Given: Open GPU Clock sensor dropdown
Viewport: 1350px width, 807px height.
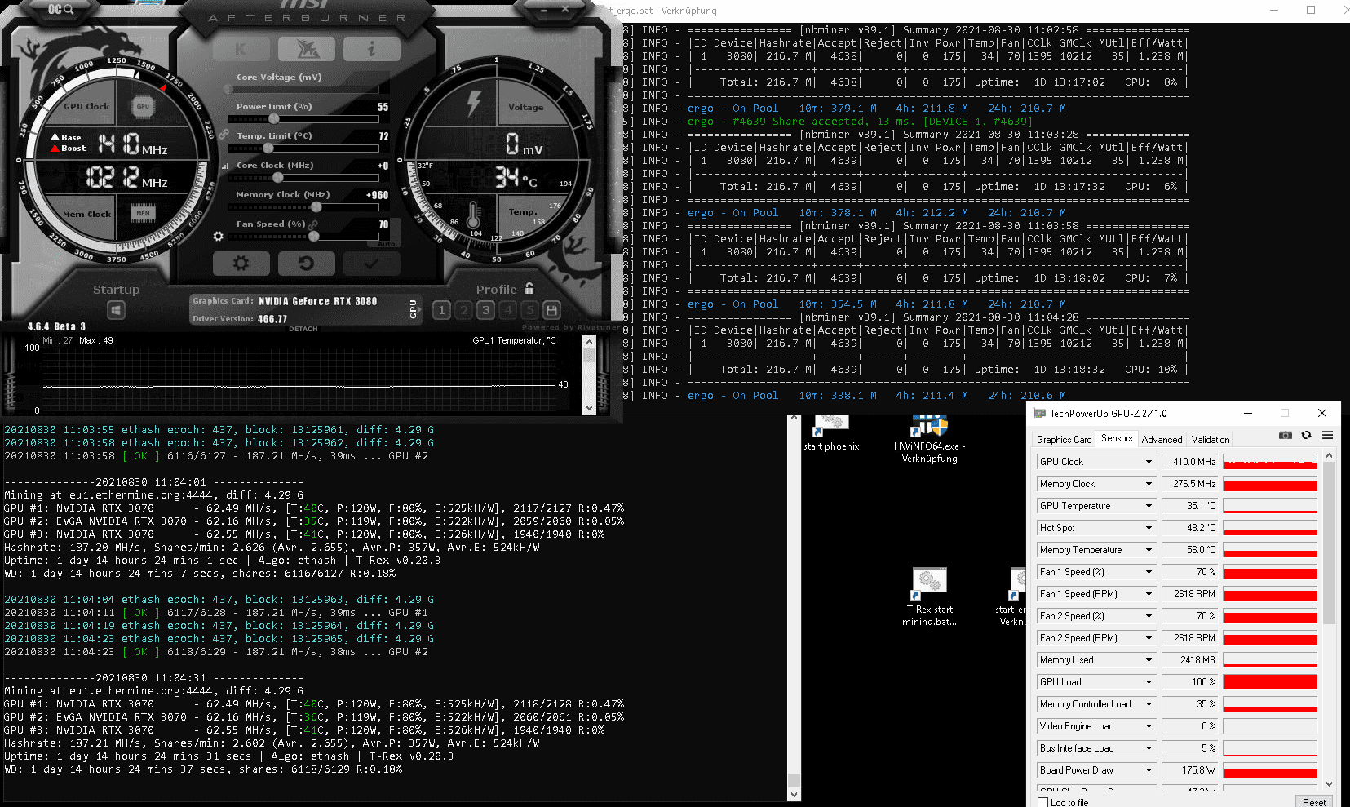Looking at the screenshot, I should [1149, 462].
